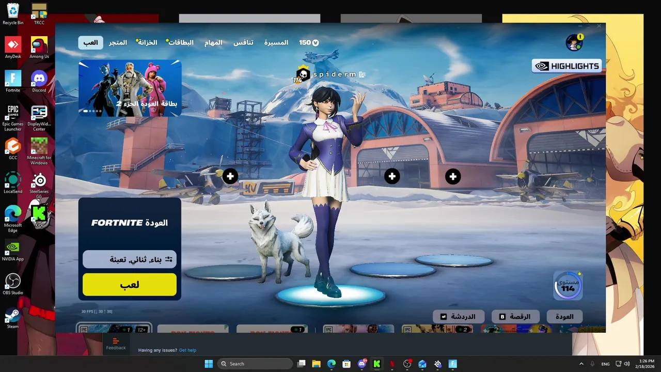Open SteelSeries GG desktop icon
The height and width of the screenshot is (372, 661).
click(39, 185)
